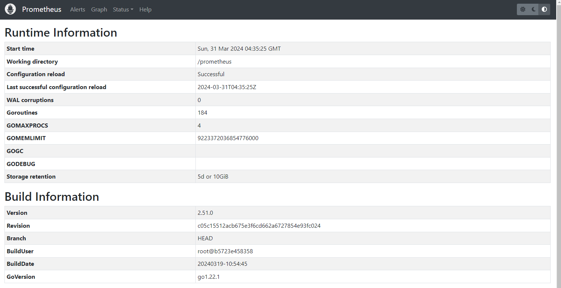
Task: Select the Version label
Action: click(17, 213)
